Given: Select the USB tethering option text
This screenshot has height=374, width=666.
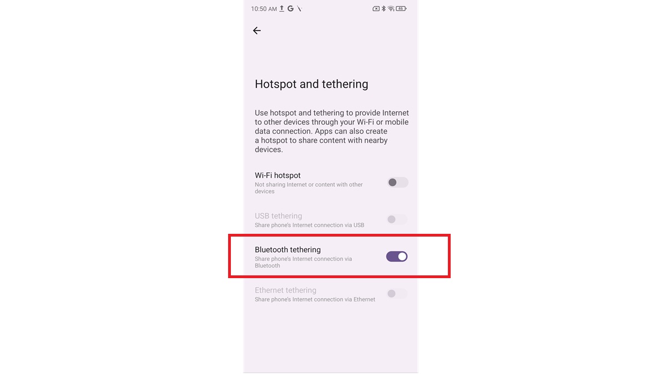Looking at the screenshot, I should pos(278,216).
